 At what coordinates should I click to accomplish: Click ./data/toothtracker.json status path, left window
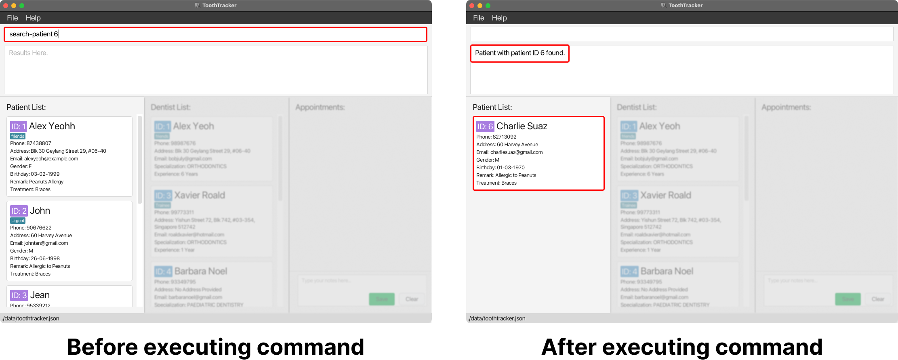[31, 318]
